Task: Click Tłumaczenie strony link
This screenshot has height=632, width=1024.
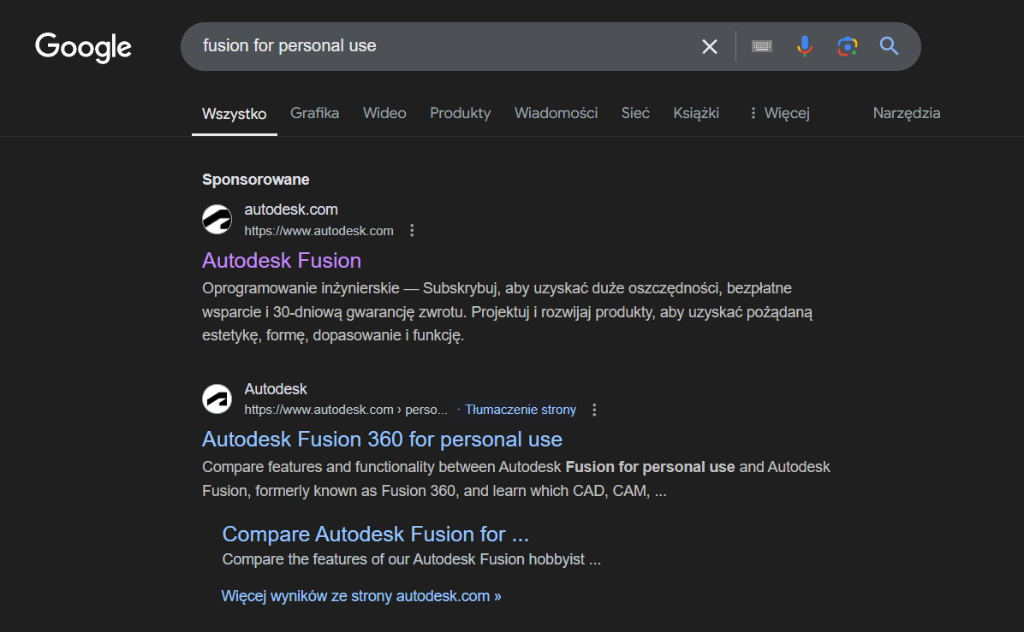Action: (x=521, y=410)
